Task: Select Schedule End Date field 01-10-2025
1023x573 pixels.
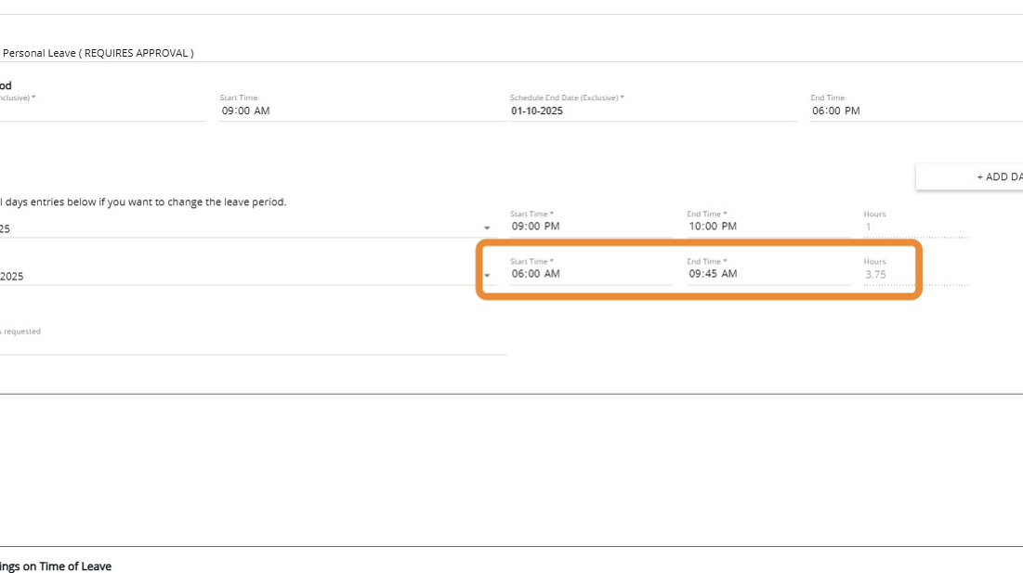Action: tap(650, 111)
